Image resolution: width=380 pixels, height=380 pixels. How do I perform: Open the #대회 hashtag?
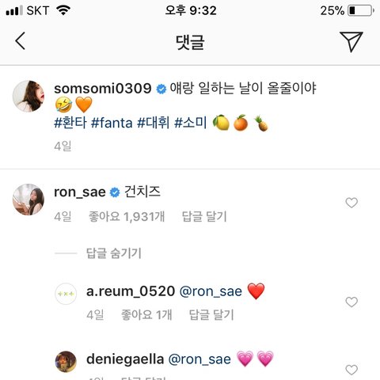click(x=153, y=123)
